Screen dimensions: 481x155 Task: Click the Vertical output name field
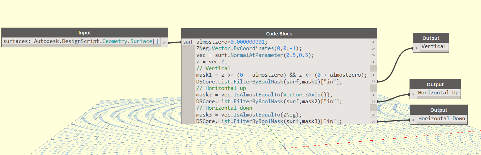coord(434,46)
